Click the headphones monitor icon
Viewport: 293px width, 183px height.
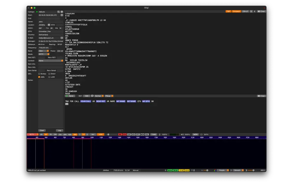pyautogui.click(x=201, y=134)
